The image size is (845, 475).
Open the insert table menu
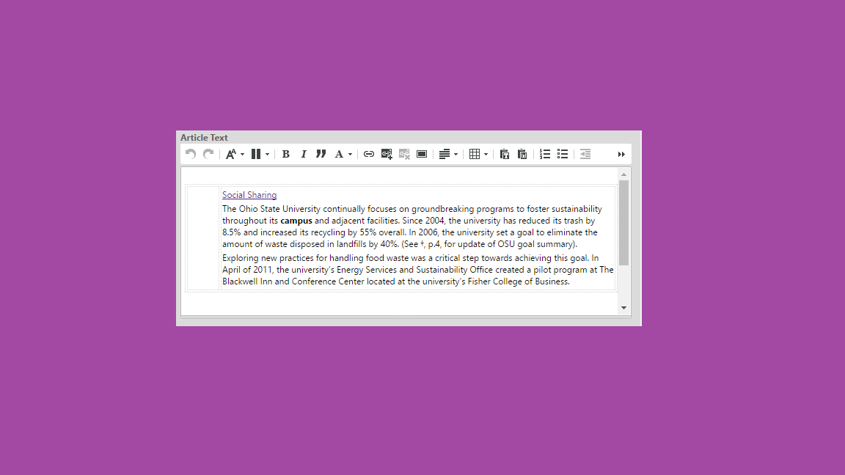pyautogui.click(x=478, y=154)
